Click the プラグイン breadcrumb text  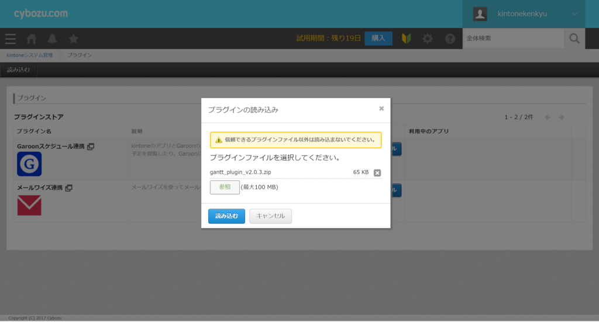(x=80, y=55)
